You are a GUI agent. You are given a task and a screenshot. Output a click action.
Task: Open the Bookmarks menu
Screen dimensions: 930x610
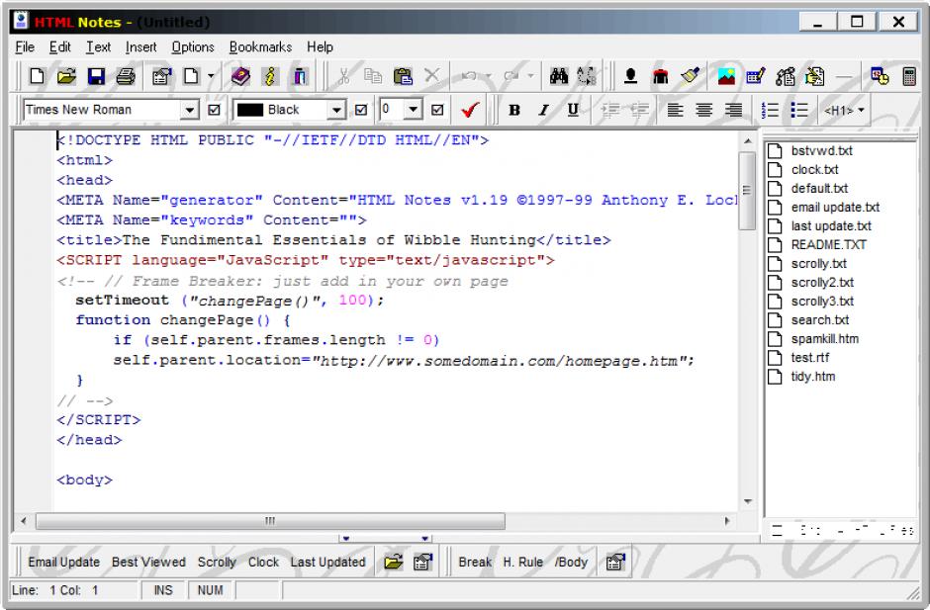[x=260, y=46]
